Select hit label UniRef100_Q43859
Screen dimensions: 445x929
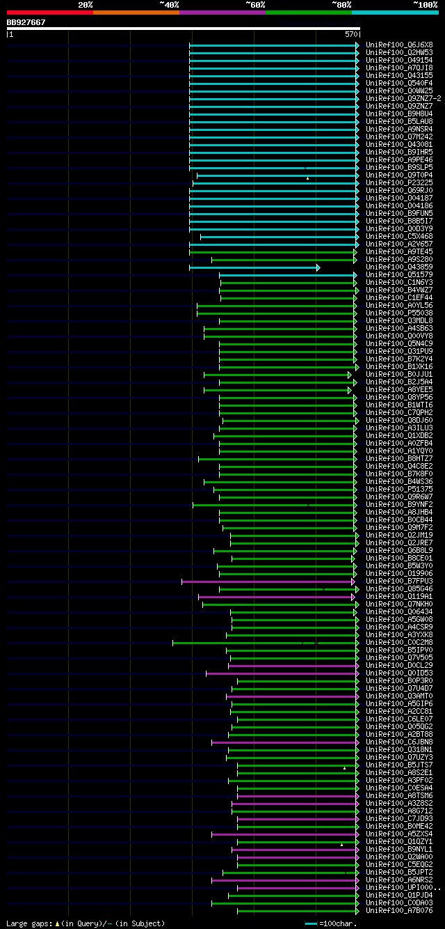click(399, 267)
